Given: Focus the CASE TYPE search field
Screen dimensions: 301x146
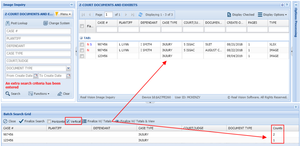Looking at the screenshot, I should [x=38, y=53].
